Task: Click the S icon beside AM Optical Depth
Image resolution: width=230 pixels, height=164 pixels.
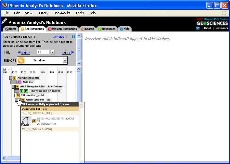Action: (14, 78)
